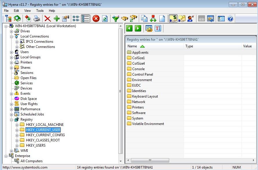Expand the Drives tree node
Image resolution: width=258 pixels, height=170 pixels.
[11, 31]
